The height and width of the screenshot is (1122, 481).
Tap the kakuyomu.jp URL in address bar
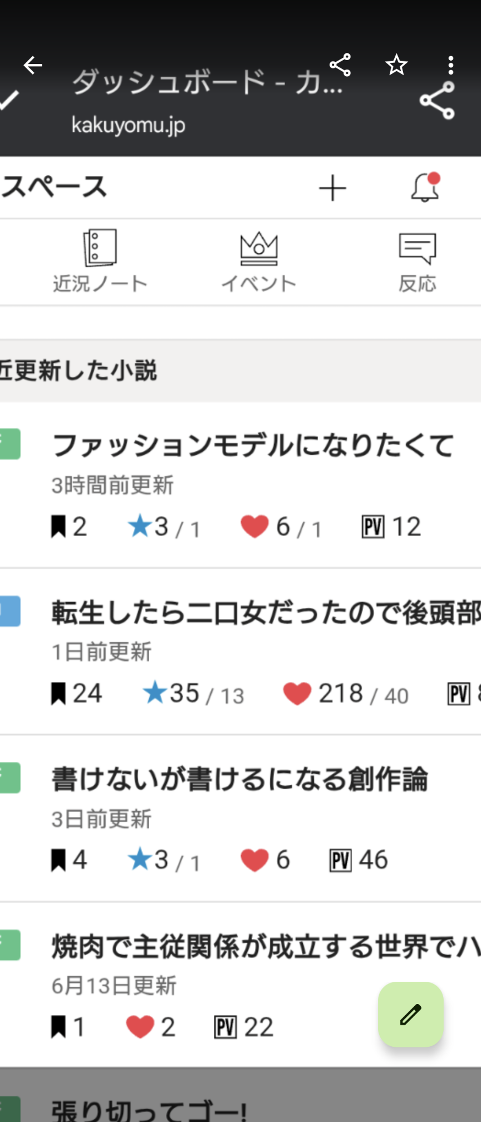tap(129, 125)
